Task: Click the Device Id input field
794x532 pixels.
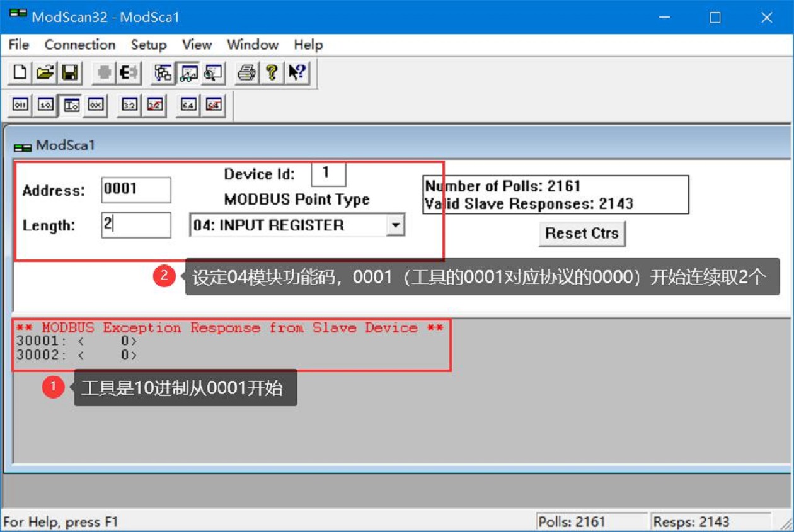Action: coord(328,173)
